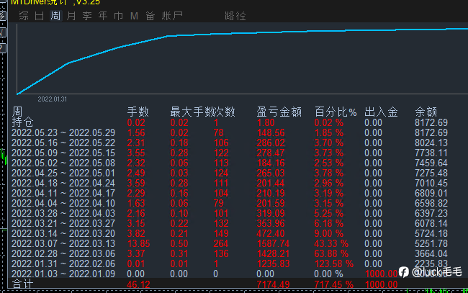Click the 周 column header
468x293 pixels.
[17, 112]
